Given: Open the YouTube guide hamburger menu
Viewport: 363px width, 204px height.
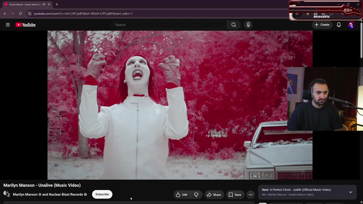Looking at the screenshot, I should tap(8, 25).
